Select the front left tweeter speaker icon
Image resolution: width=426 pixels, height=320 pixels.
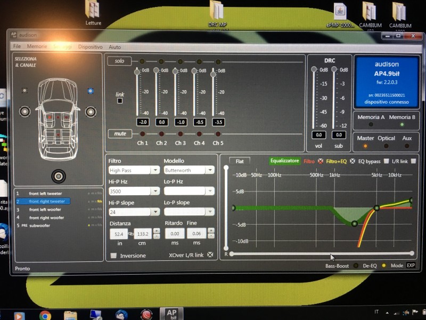click(24, 90)
